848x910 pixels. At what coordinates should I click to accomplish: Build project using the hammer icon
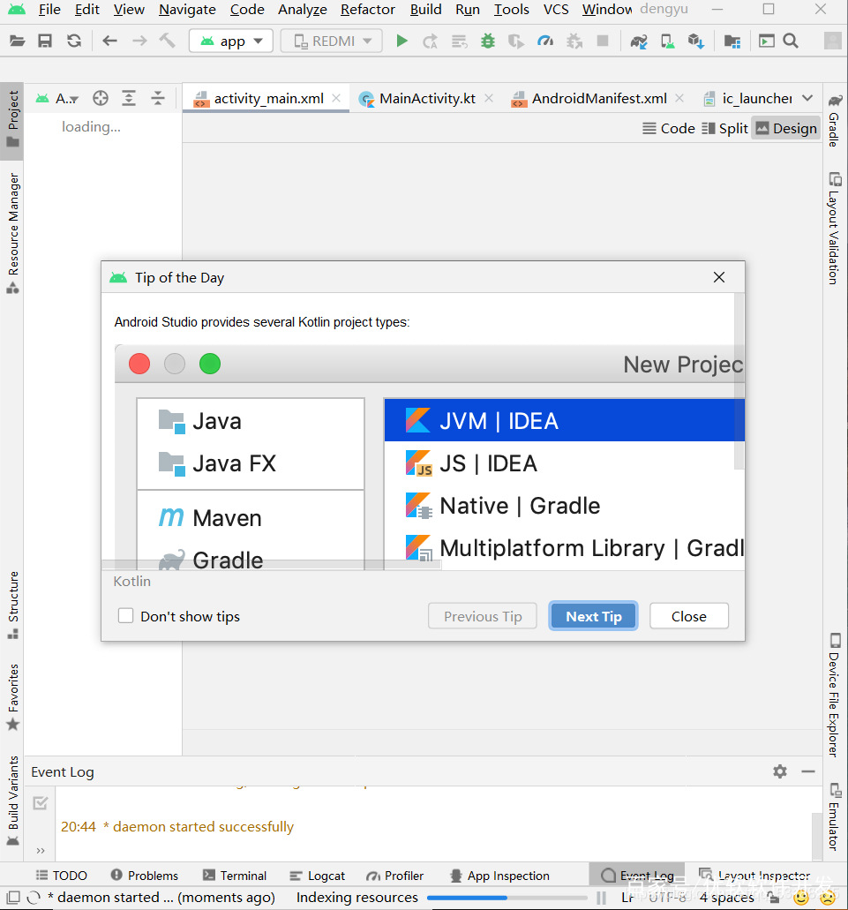point(168,41)
